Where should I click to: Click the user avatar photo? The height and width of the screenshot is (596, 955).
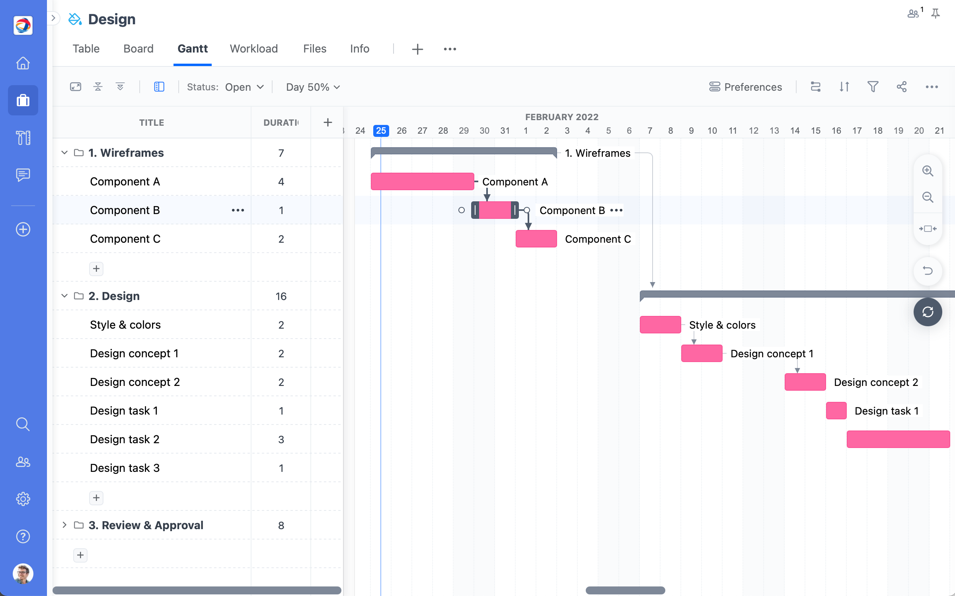[x=23, y=574]
